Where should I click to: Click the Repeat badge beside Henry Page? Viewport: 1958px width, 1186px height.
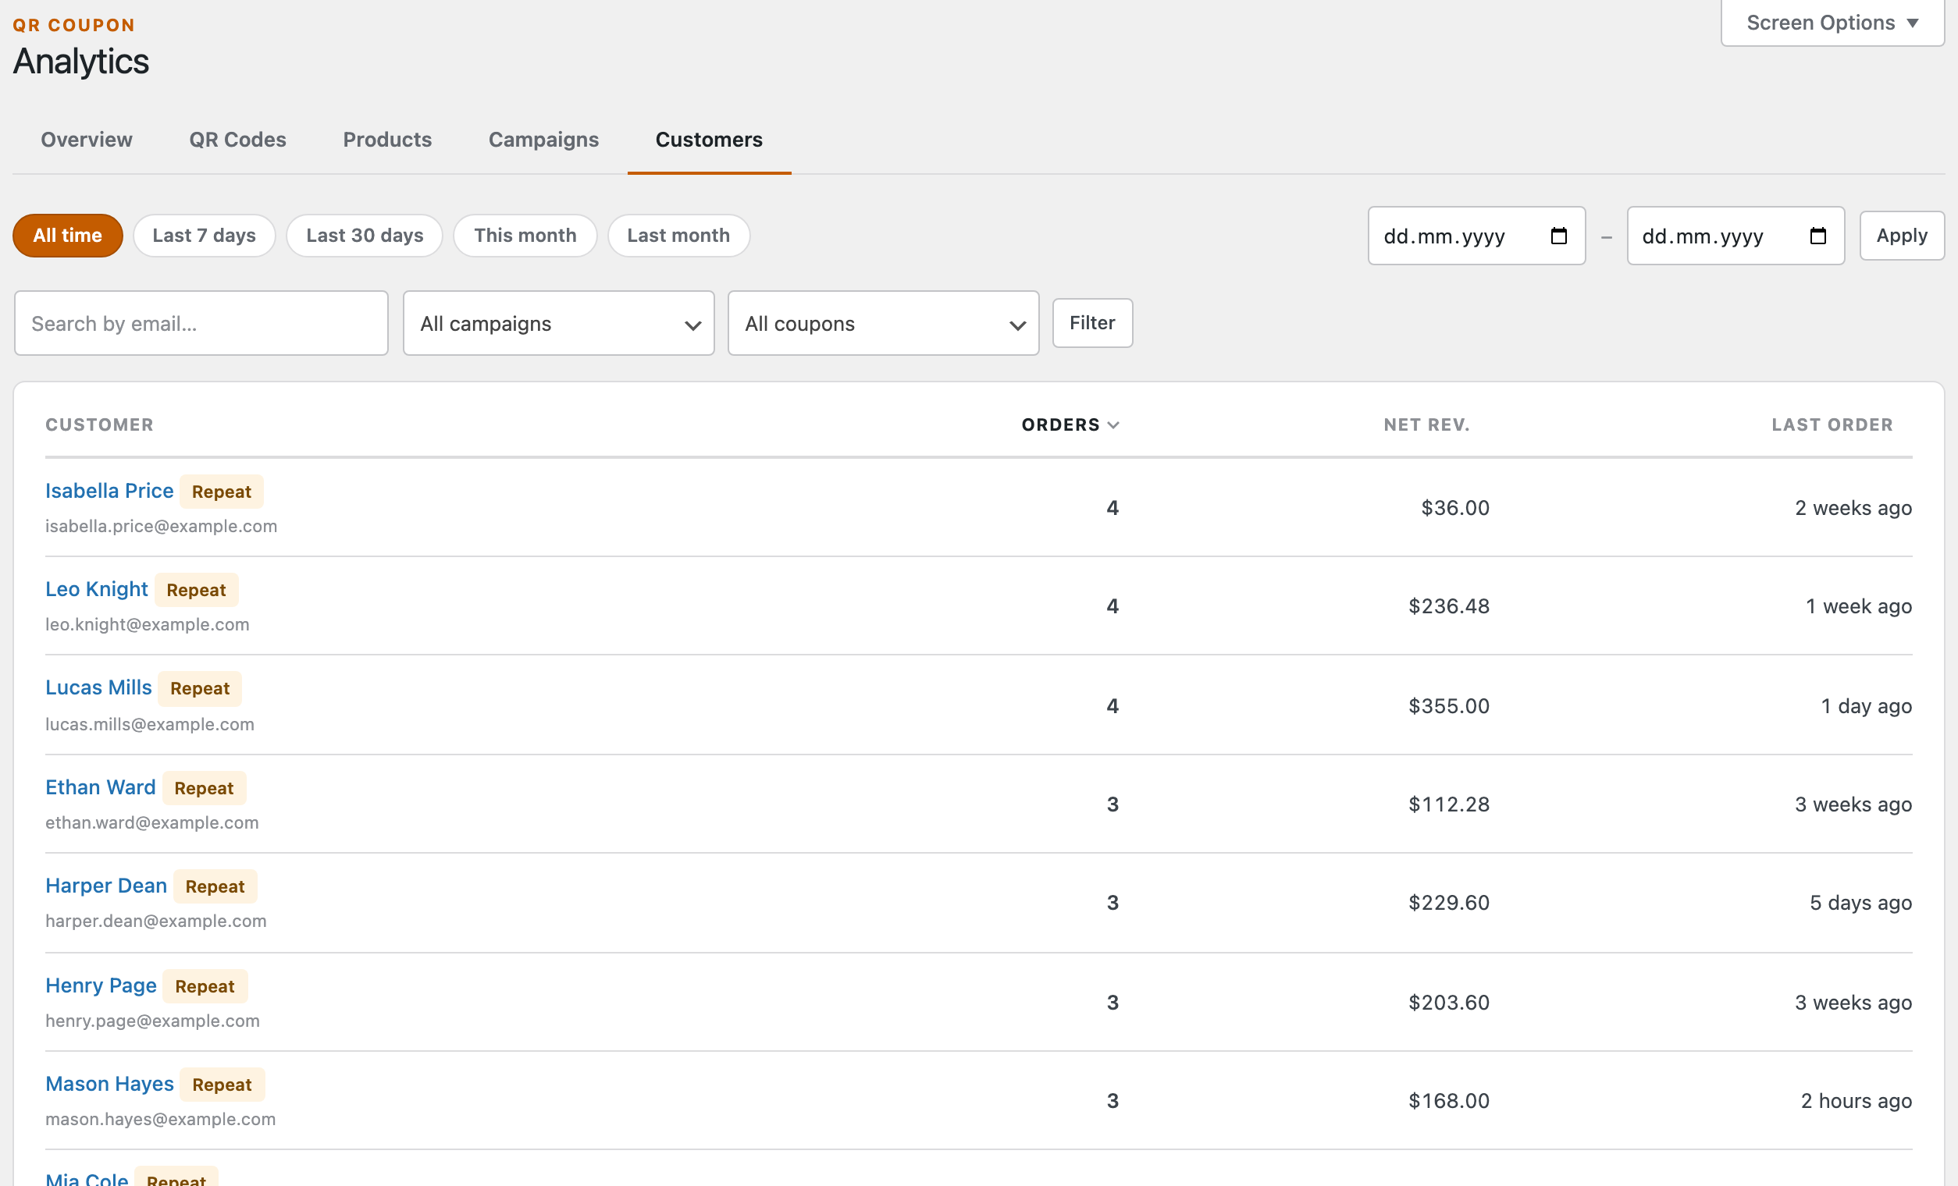205,986
